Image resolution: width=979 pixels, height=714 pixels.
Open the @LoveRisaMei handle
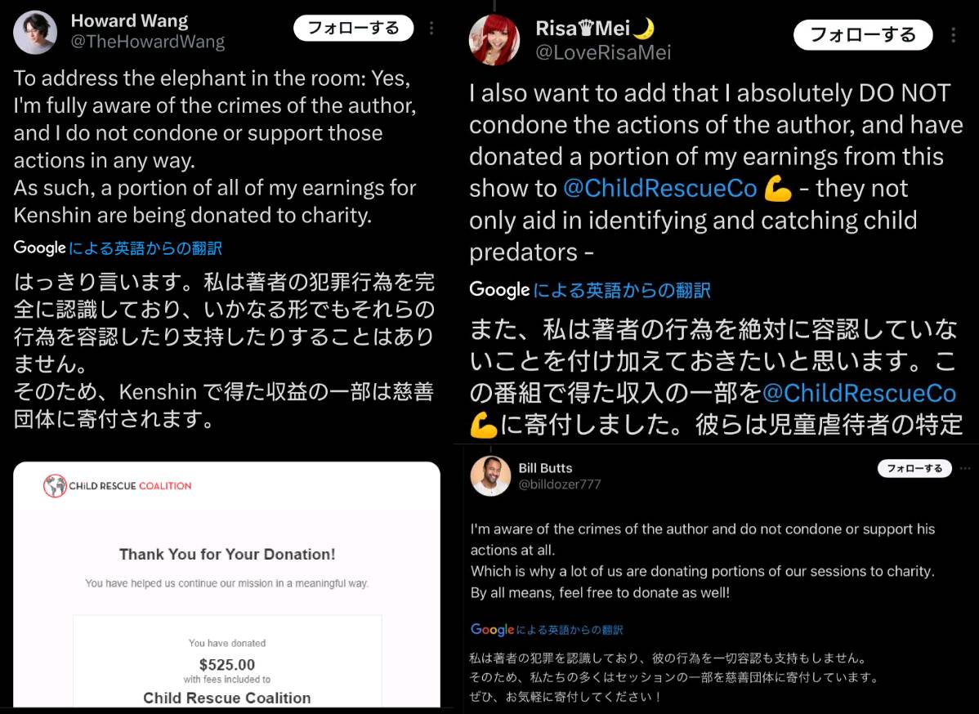pos(604,52)
